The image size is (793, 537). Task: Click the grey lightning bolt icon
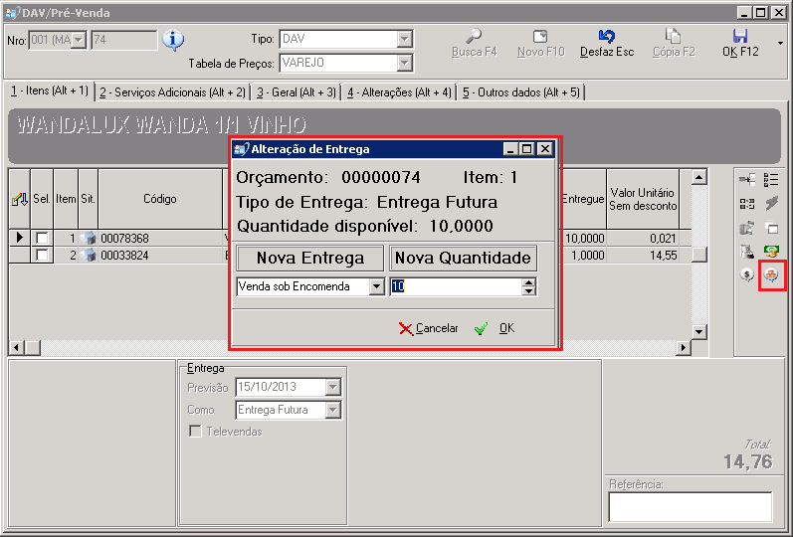click(771, 204)
